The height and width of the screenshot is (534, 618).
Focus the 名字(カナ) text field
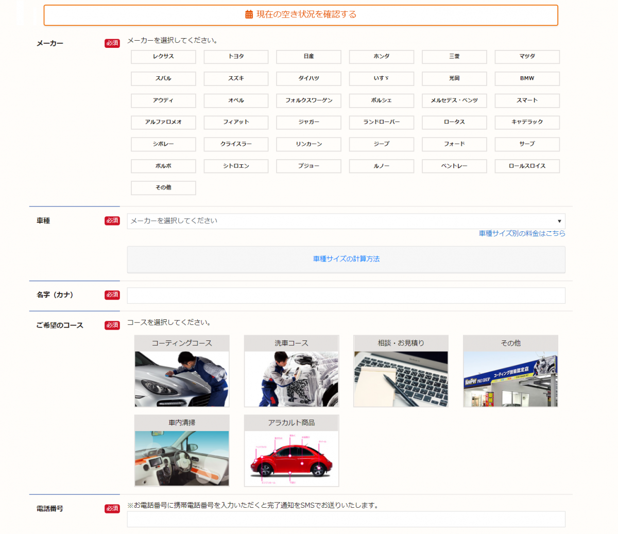pos(346,296)
